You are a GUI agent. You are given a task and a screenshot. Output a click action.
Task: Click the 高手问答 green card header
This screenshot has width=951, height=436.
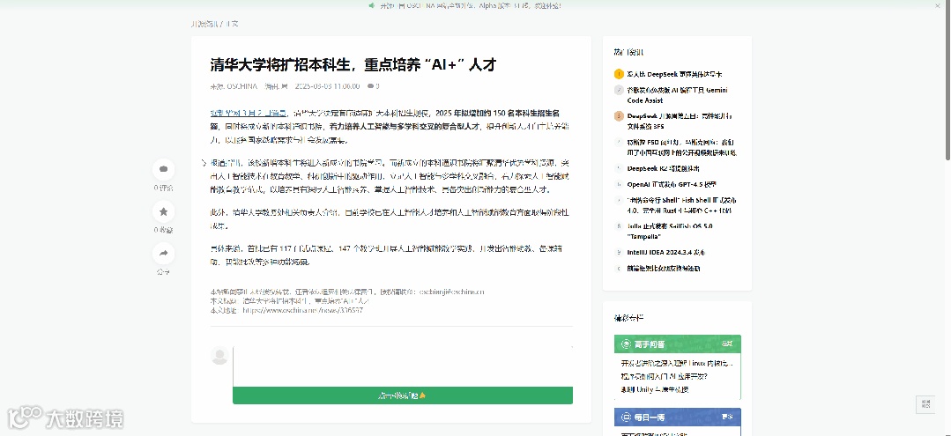[678, 344]
